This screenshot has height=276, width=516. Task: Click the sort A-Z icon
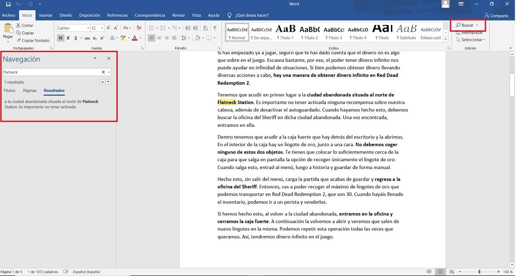[x=205, y=28]
